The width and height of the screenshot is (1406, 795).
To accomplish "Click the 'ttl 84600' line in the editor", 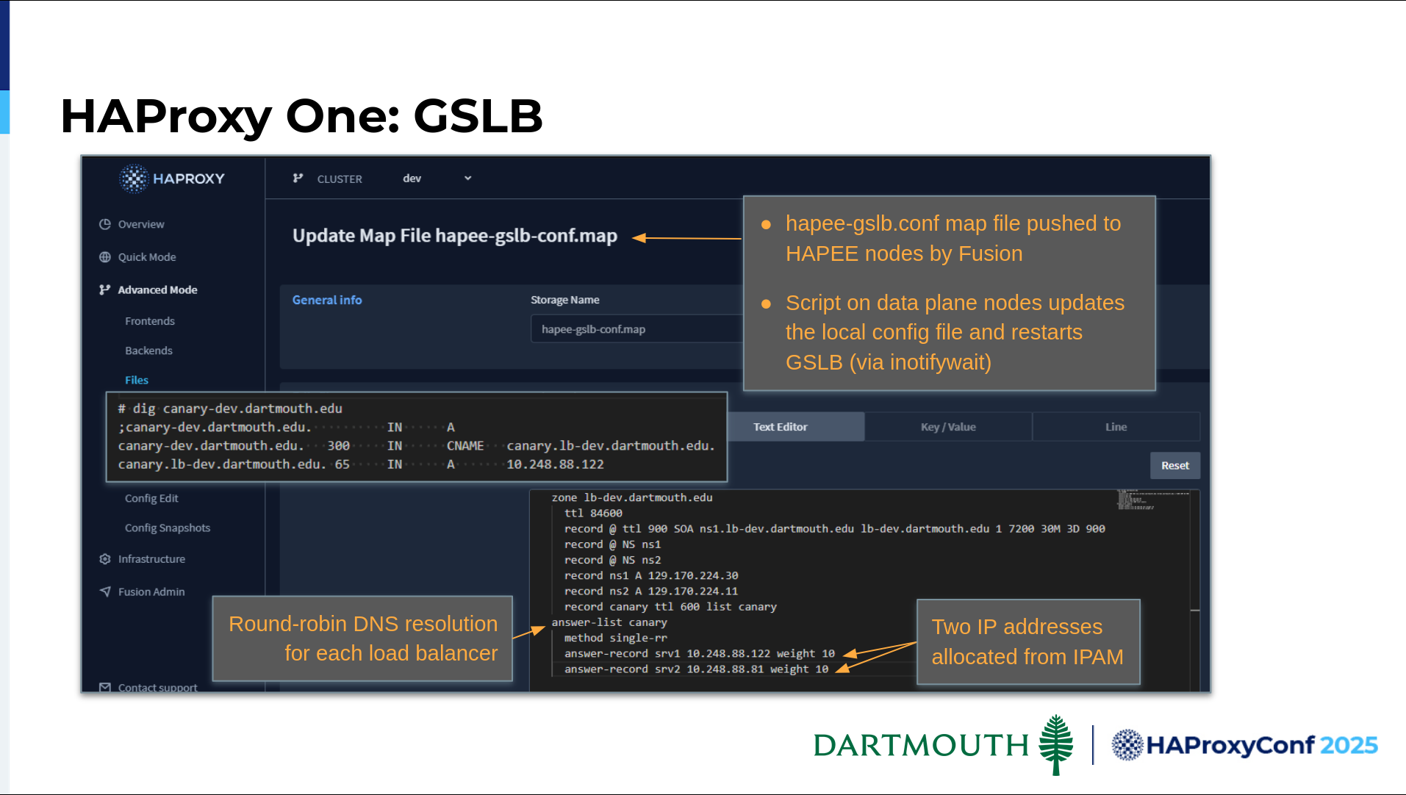I will [x=593, y=513].
